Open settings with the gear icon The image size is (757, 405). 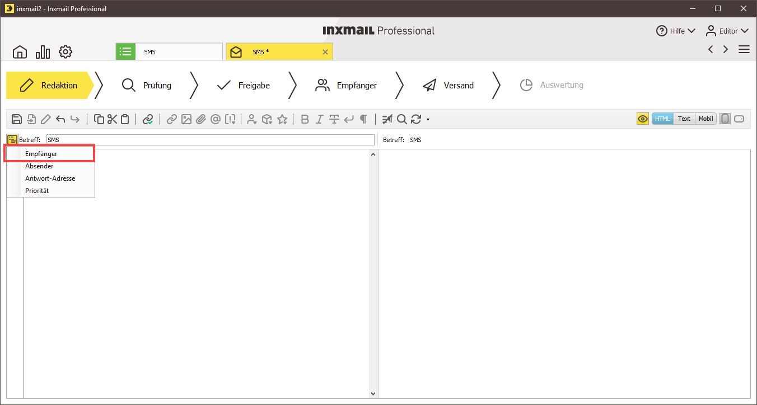[x=66, y=52]
